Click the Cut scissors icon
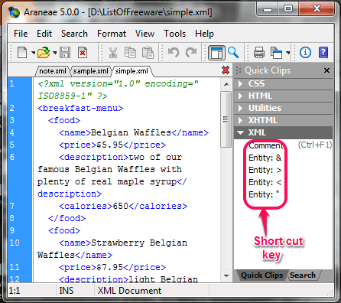 coord(113,52)
